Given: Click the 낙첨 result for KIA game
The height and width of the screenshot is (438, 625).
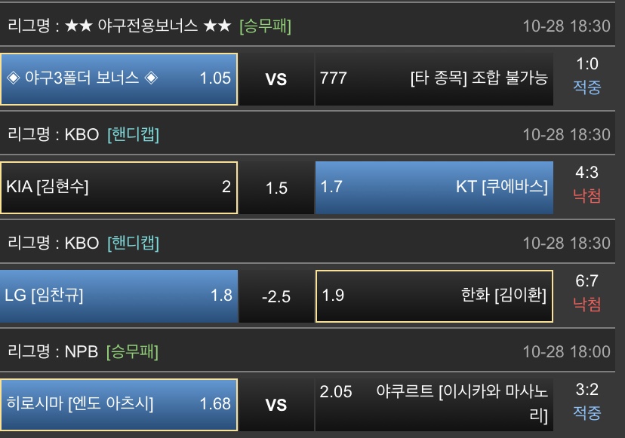Looking at the screenshot, I should [587, 196].
